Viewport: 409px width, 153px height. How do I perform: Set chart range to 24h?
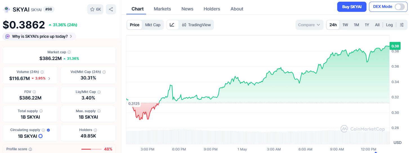click(333, 25)
